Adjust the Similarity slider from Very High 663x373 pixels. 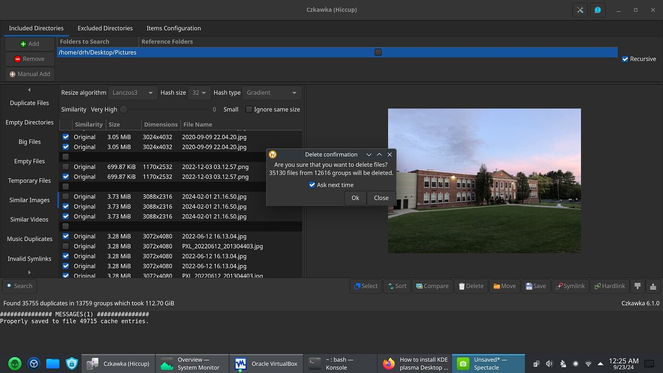123,109
